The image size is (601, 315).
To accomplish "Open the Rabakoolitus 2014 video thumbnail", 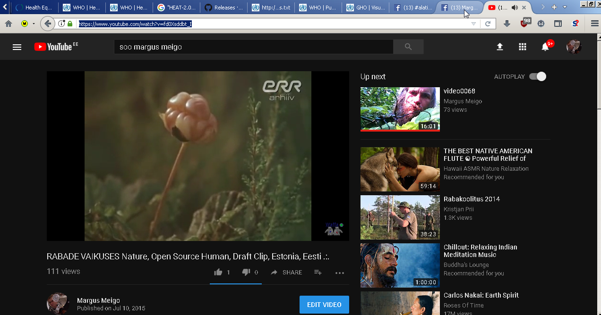I will [400, 217].
